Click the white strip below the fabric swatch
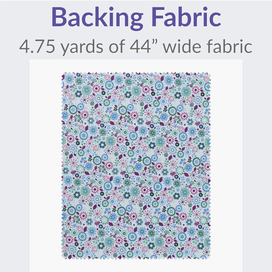This screenshot has height=272, width=272. (x=136, y=266)
